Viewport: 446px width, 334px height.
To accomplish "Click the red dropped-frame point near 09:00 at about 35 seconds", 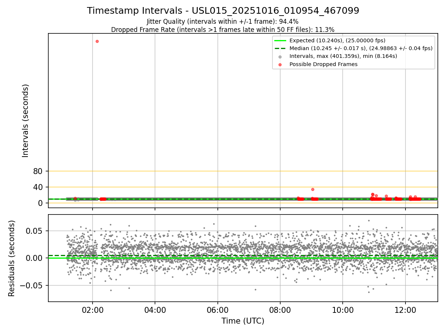I will (313, 189).
